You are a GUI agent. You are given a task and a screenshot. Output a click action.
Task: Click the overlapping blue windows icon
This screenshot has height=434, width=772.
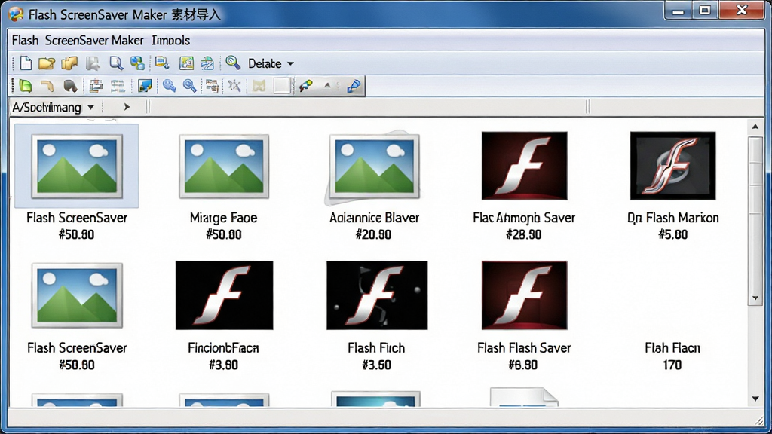coord(137,63)
